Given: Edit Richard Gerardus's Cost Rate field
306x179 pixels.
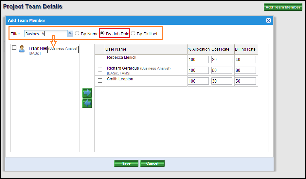Looking at the screenshot, I should pos(222,70).
